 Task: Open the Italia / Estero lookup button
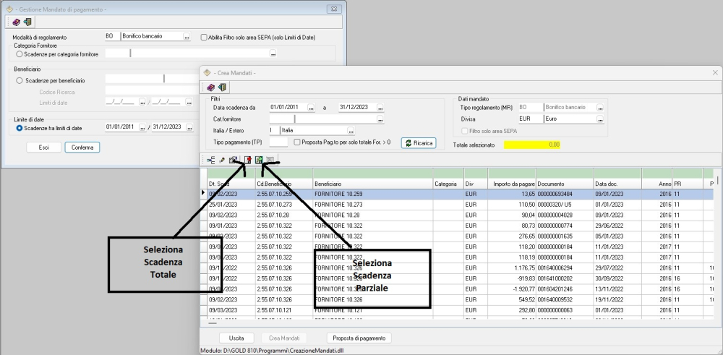[x=351, y=131]
